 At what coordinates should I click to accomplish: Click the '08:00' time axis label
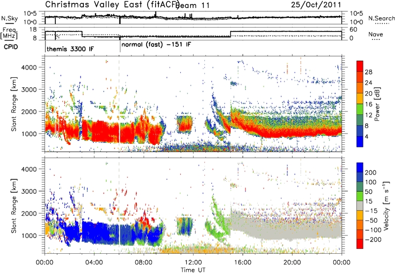click(144, 263)
